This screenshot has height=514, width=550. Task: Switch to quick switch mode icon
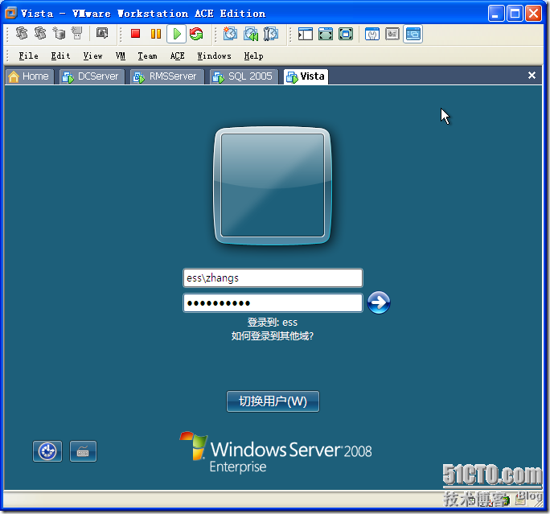tap(326, 34)
